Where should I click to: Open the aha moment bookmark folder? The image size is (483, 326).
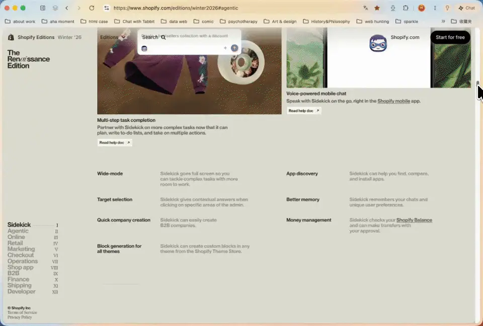(x=58, y=21)
